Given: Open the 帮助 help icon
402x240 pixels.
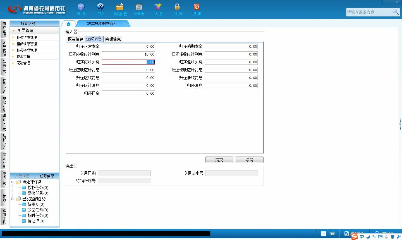Looking at the screenshot, I should click(81, 9).
